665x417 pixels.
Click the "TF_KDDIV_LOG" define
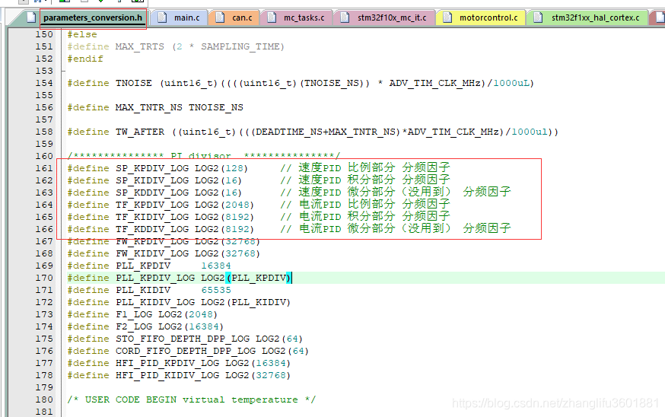[x=152, y=229]
